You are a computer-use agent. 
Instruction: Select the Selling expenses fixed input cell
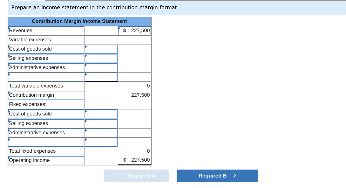click(x=101, y=123)
